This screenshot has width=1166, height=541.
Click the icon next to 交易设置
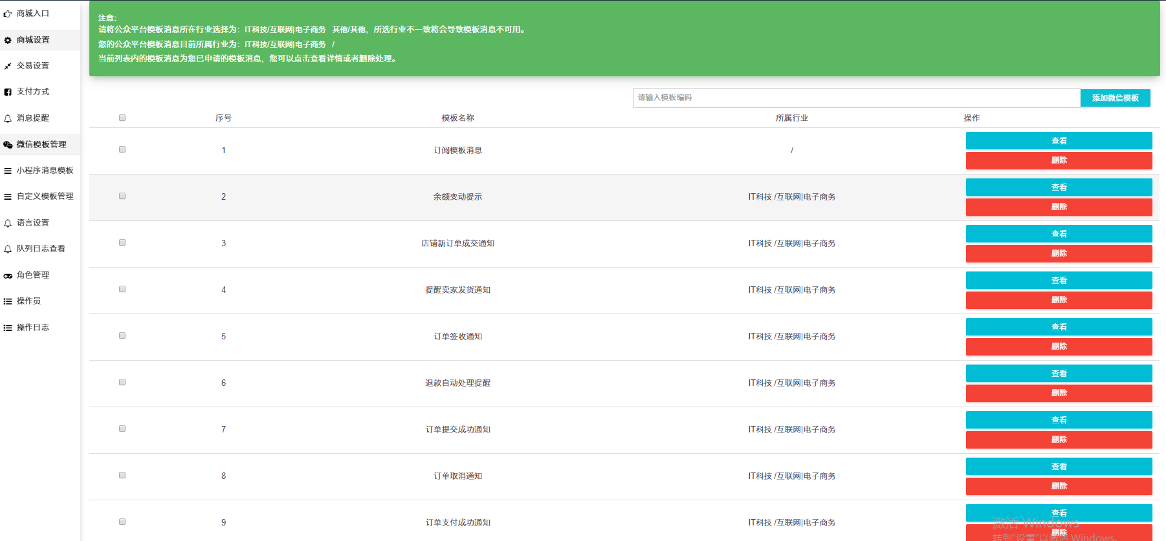click(8, 66)
